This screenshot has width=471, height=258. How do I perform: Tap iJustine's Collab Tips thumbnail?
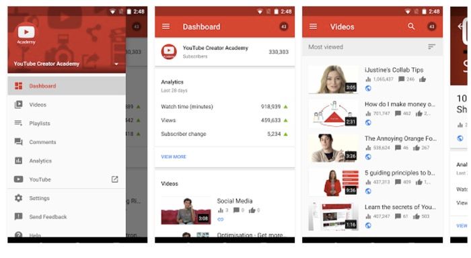coord(334,79)
